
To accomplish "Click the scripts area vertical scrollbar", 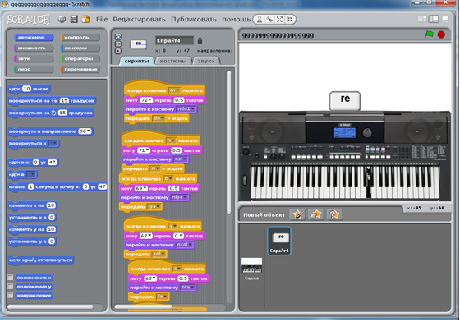I will [229, 142].
